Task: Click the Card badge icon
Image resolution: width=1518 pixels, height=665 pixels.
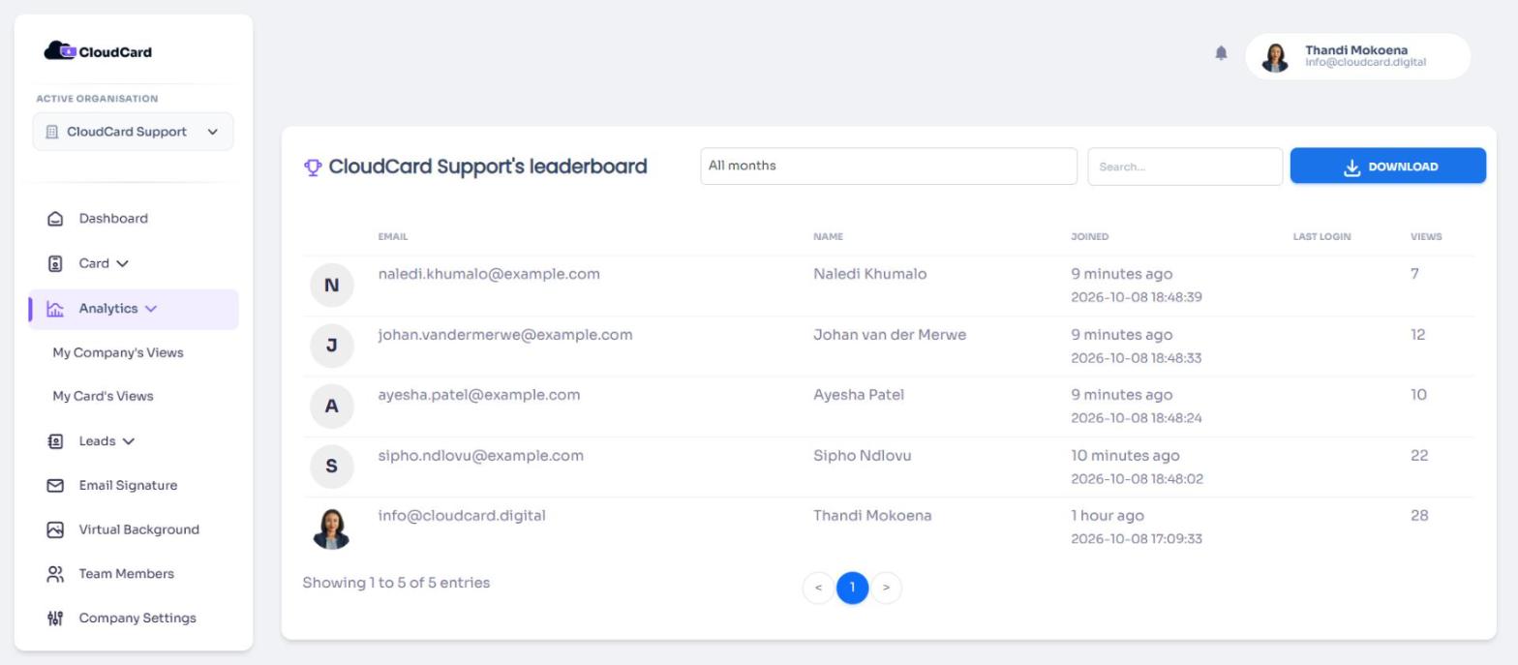Action: click(55, 263)
